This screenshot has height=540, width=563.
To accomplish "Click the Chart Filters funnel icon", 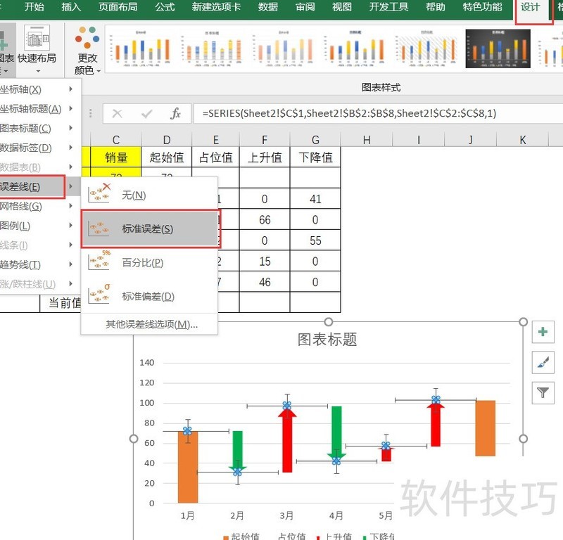I will coord(543,392).
